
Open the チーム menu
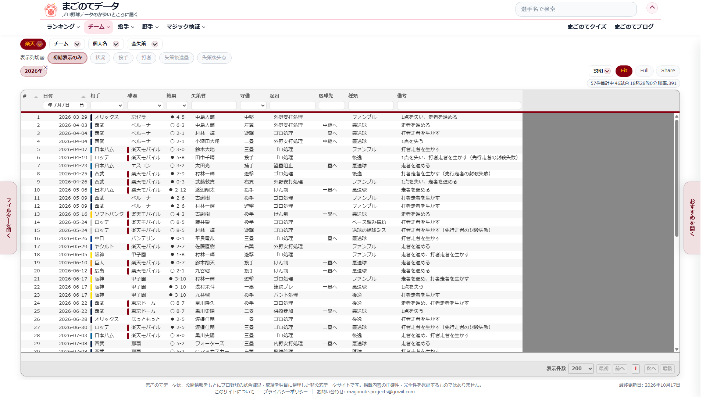99,27
